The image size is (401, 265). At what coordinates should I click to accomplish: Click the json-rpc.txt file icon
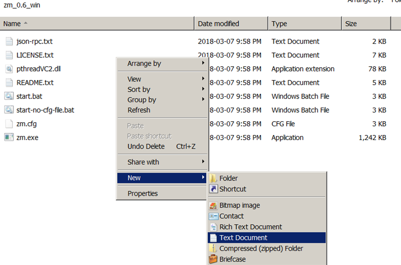9,42
